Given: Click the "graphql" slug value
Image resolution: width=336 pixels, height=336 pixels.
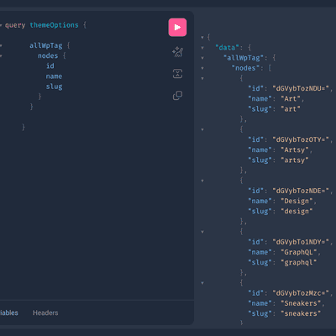Looking at the screenshot, I should pyautogui.click(x=299, y=263).
